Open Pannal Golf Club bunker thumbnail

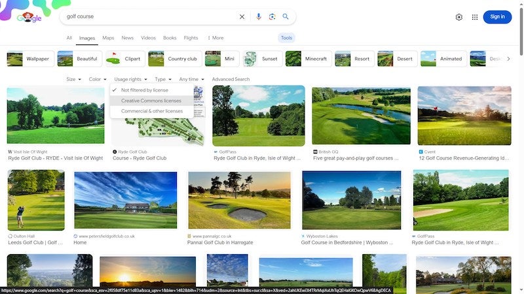239,200
